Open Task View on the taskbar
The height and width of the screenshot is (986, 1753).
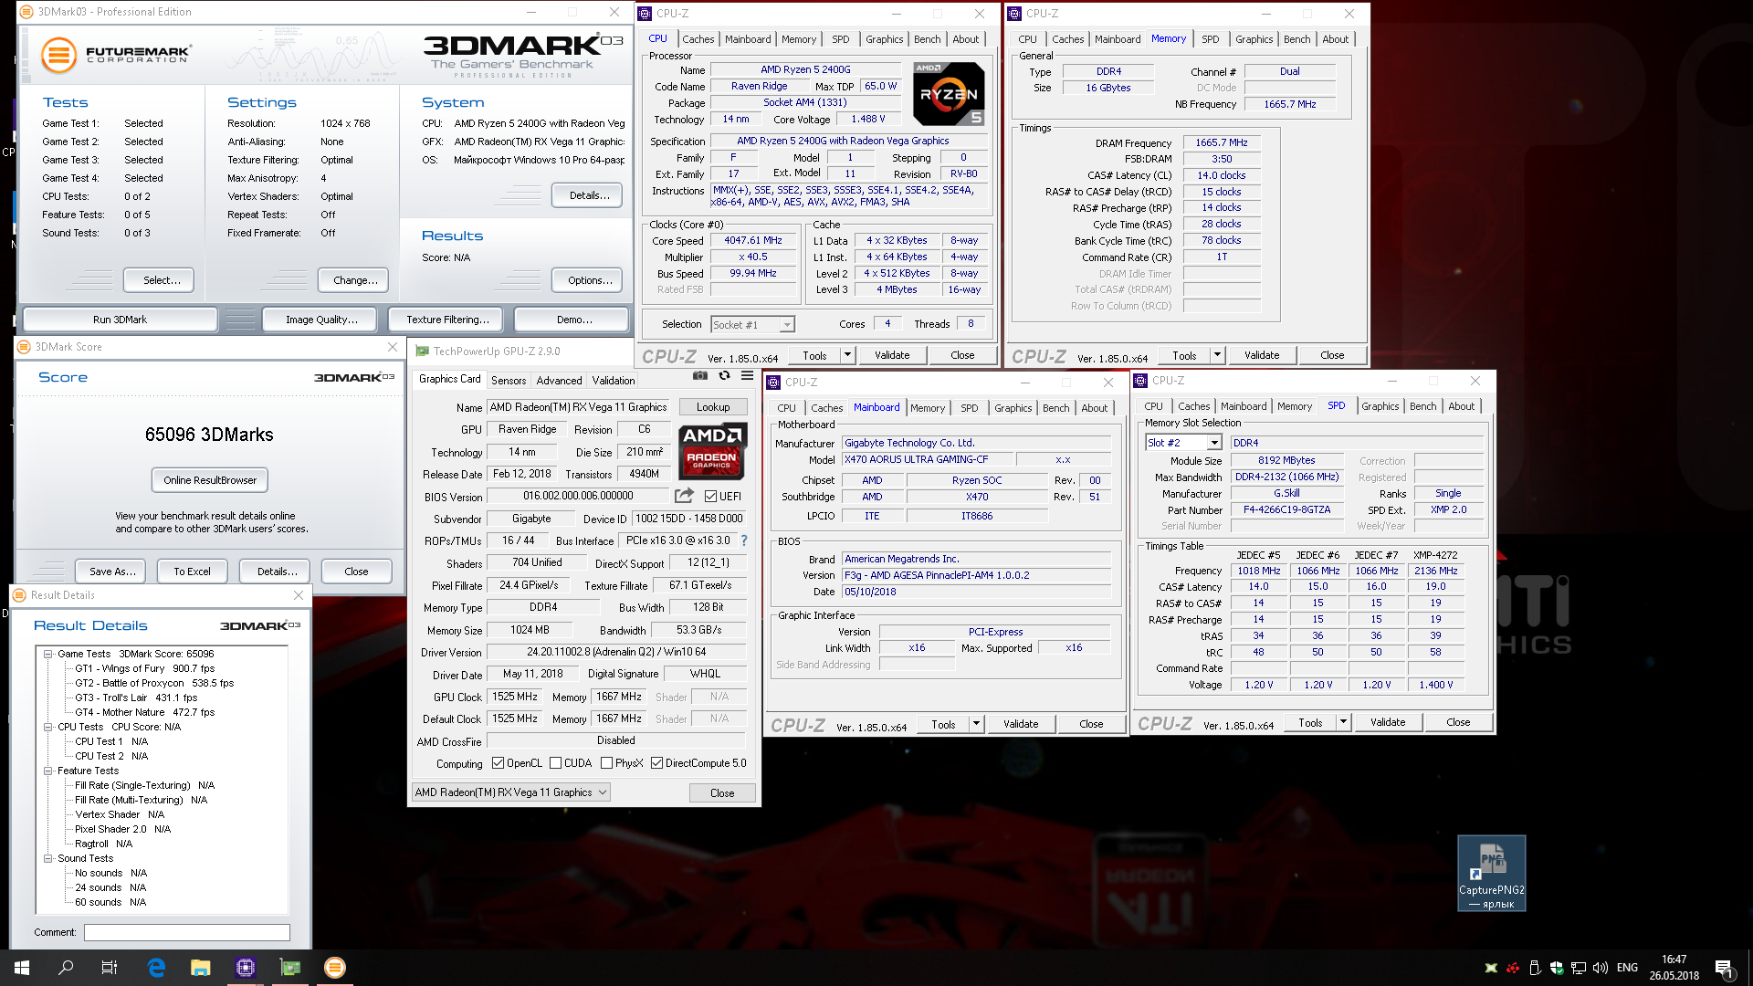(x=110, y=968)
